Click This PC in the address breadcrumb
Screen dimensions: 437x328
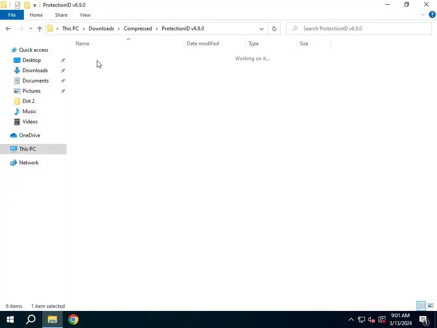tap(70, 29)
